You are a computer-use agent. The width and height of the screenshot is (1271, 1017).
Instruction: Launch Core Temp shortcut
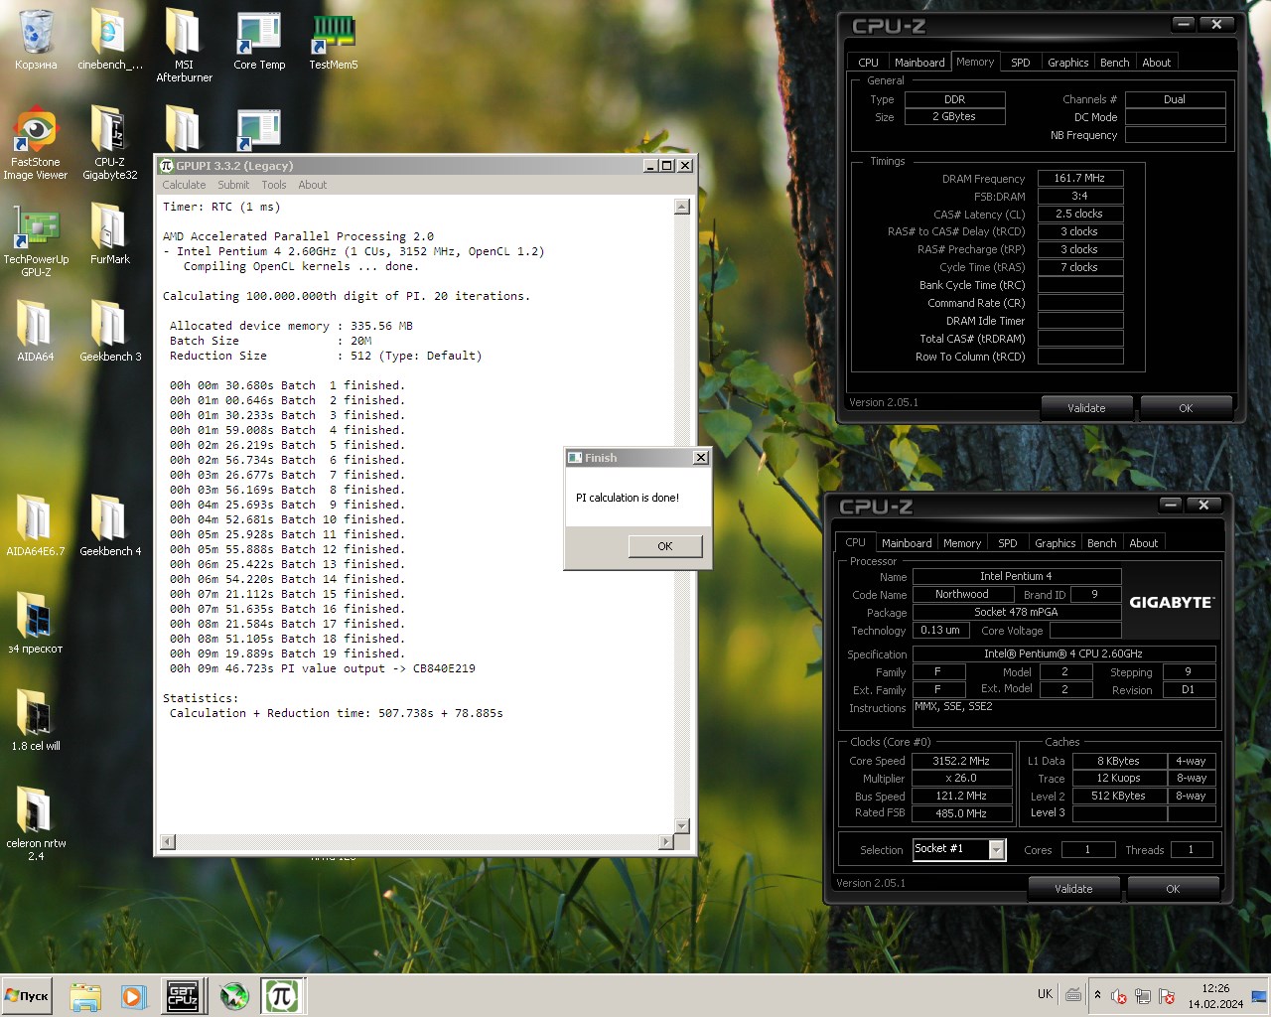coord(259,40)
